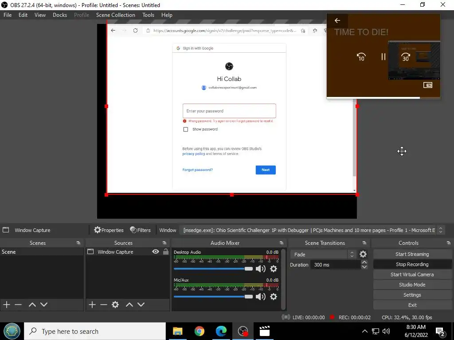Pop out the Sources dock
This screenshot has height=340, width=454.
(164, 243)
